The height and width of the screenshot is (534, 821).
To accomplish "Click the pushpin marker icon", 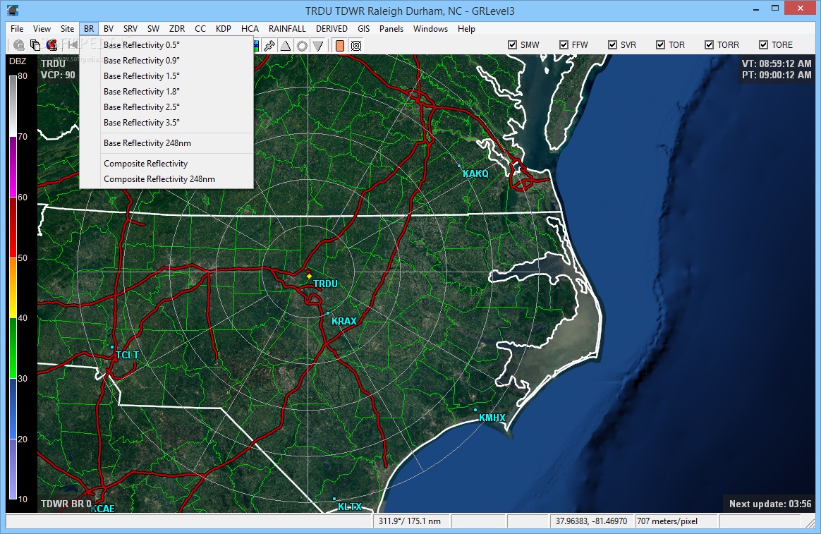I will pyautogui.click(x=269, y=46).
